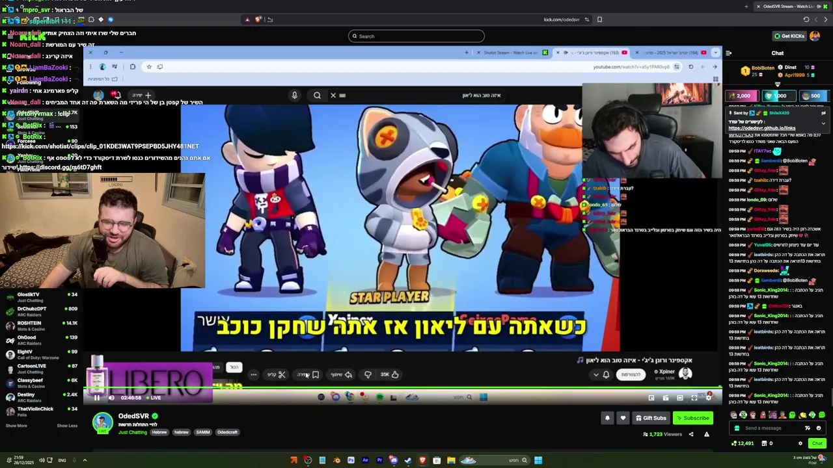This screenshot has width=833, height=468.
Task: Open the profile avatar menu
Action: [x=815, y=36]
